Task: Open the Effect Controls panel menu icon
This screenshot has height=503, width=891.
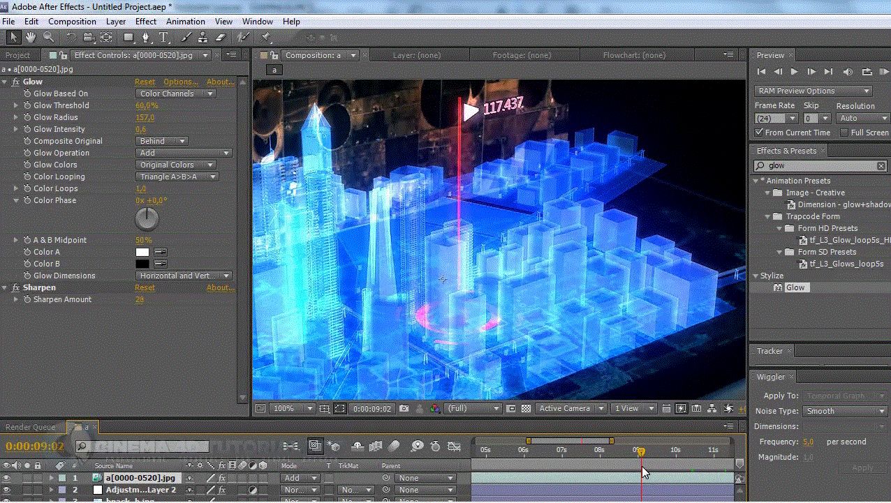Action: click(x=233, y=54)
